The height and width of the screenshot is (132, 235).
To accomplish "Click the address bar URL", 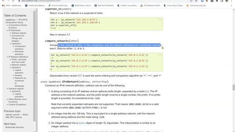I will pyautogui.click(x=41, y=1).
